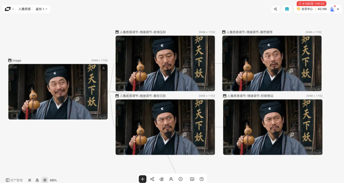Click title 人像质感调节-情绪调节-暴怒沉怒
The image size is (344, 183).
point(143,96)
